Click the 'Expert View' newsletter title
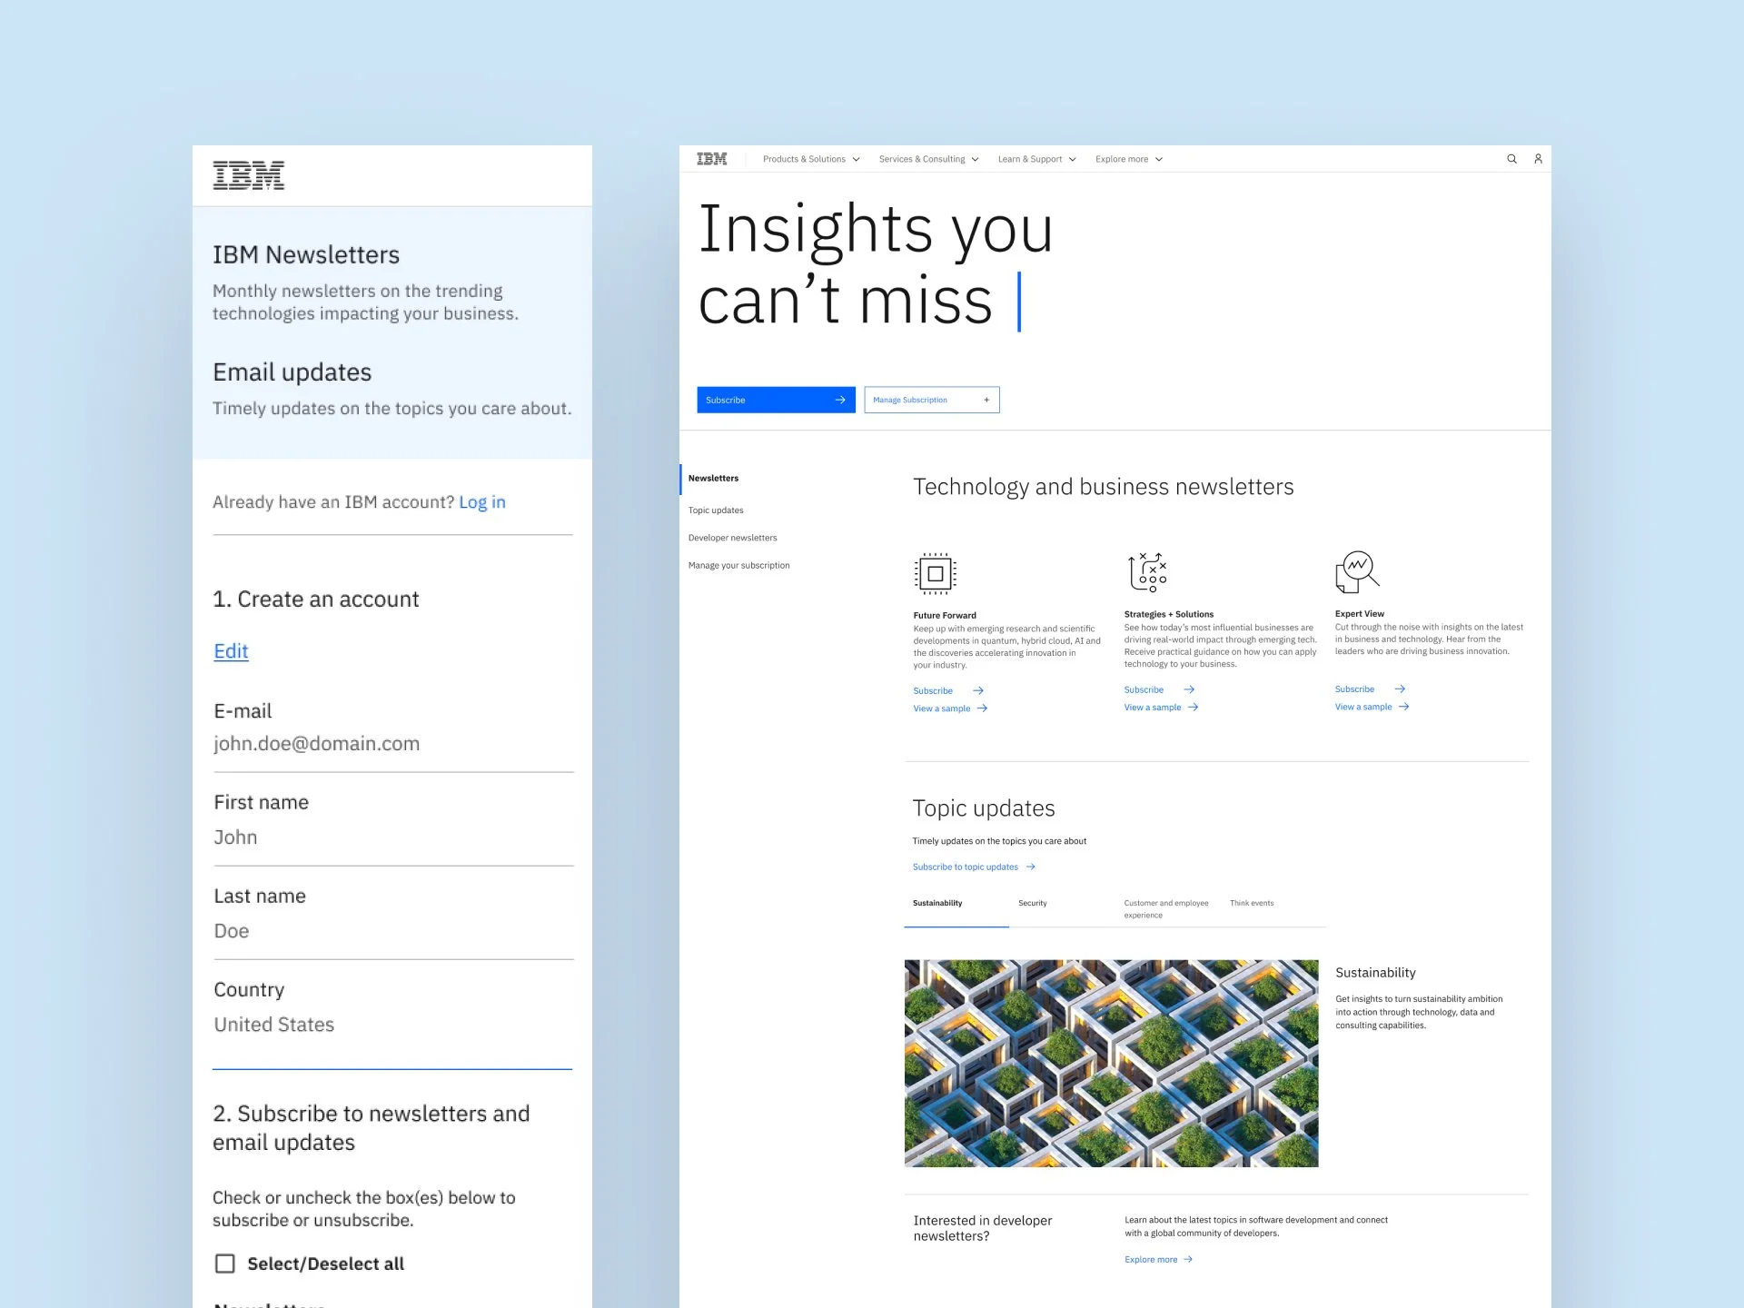This screenshot has width=1744, height=1308. point(1360,614)
